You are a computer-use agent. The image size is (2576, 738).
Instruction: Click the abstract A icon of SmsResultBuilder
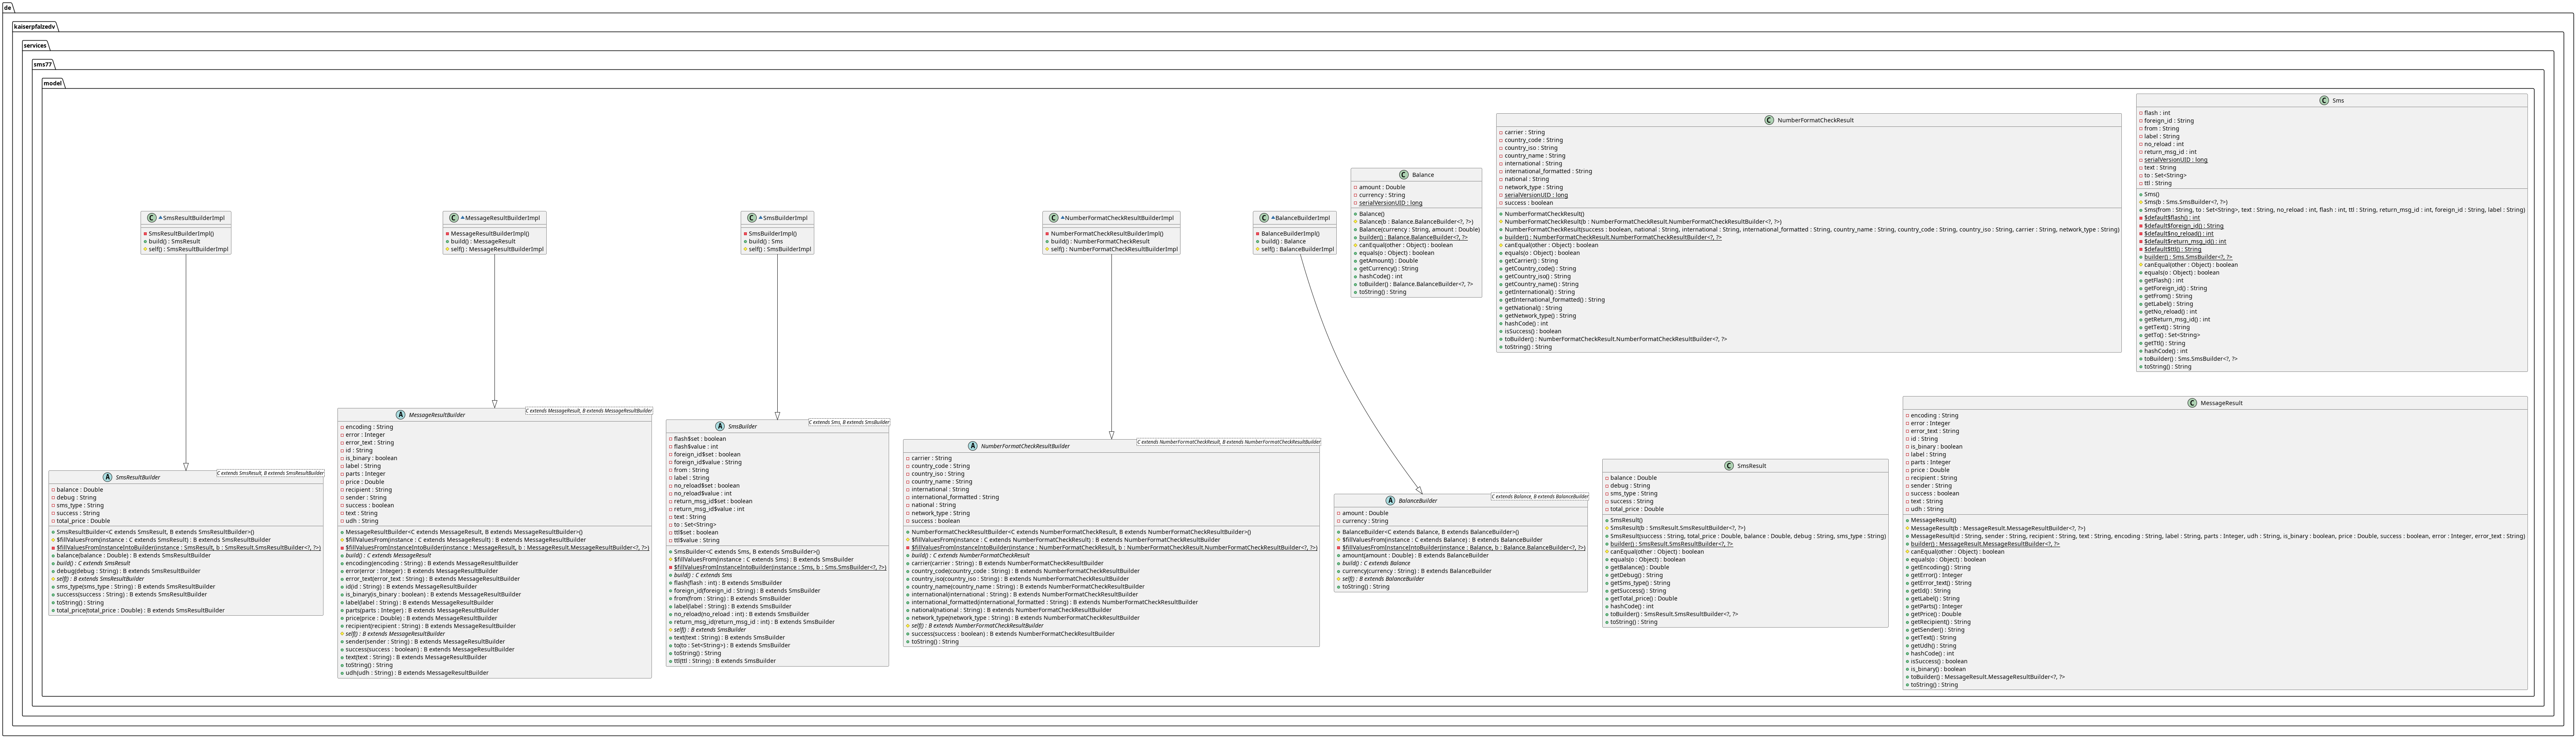click(x=107, y=477)
